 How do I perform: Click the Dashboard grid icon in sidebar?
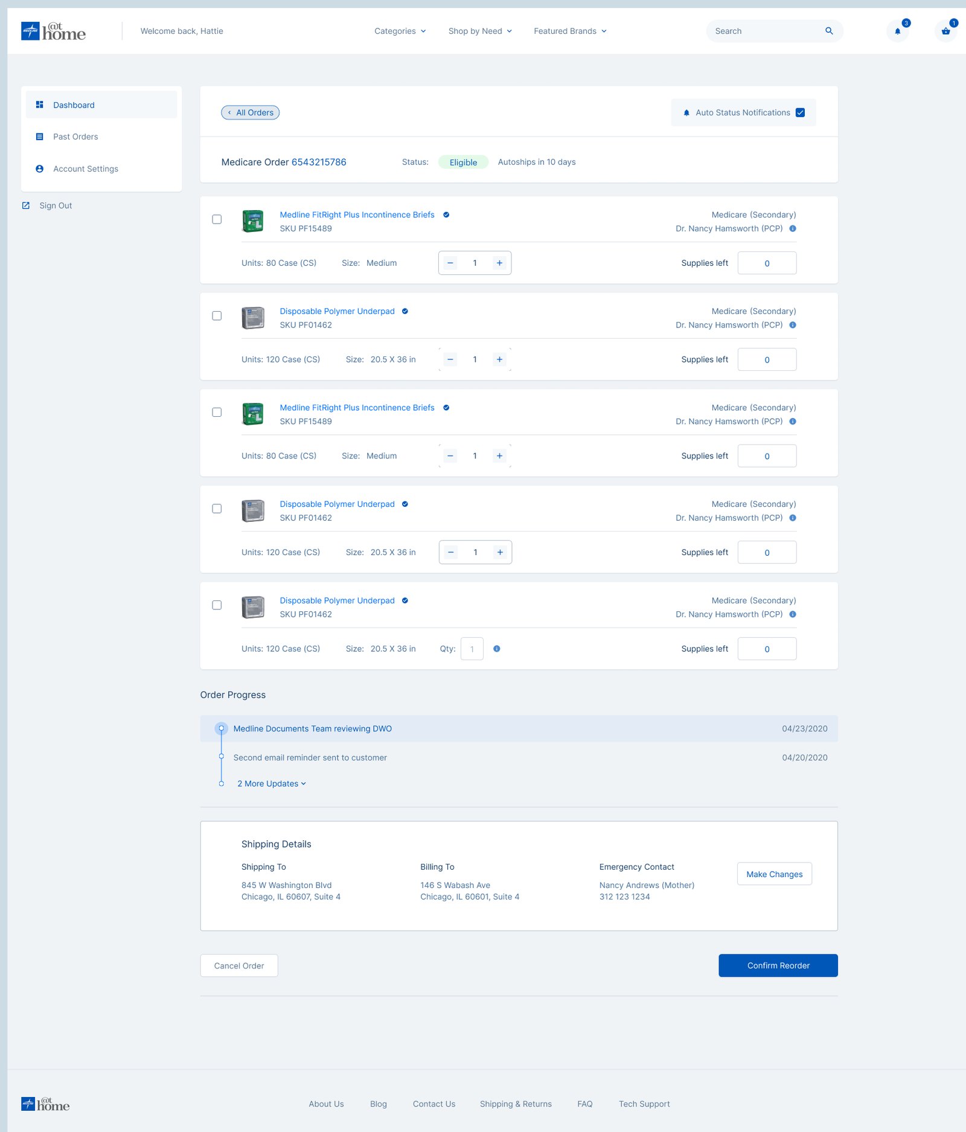tap(39, 105)
